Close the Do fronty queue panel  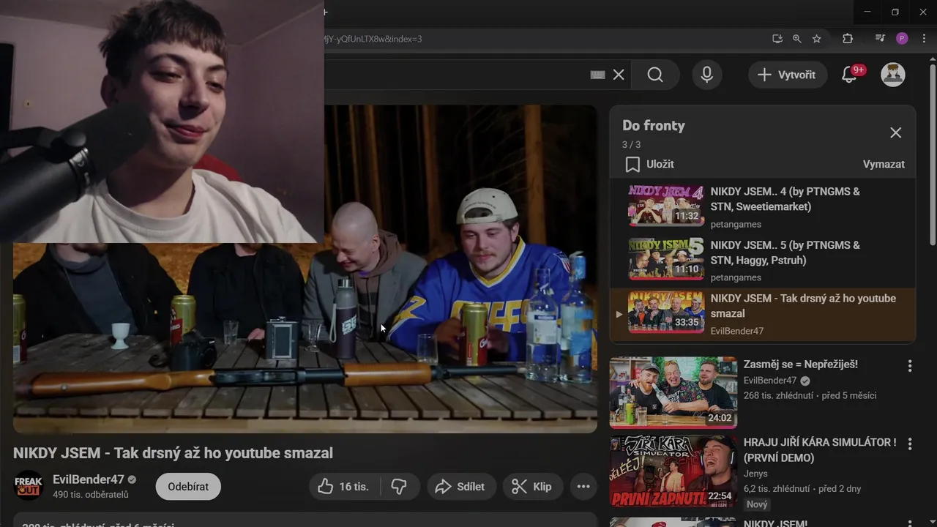click(x=895, y=132)
